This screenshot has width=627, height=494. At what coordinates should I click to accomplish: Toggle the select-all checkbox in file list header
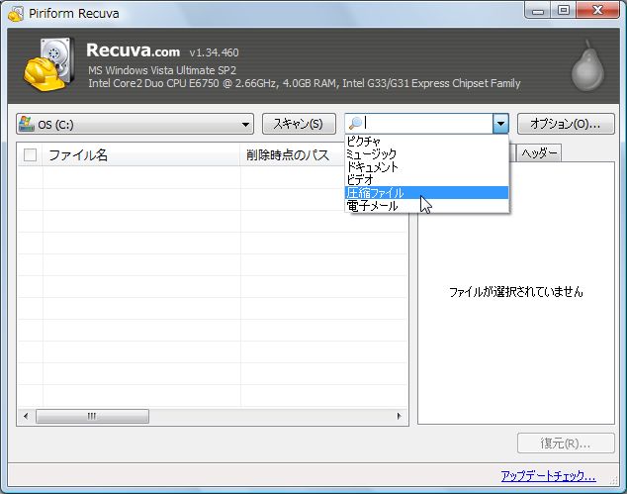[30, 154]
